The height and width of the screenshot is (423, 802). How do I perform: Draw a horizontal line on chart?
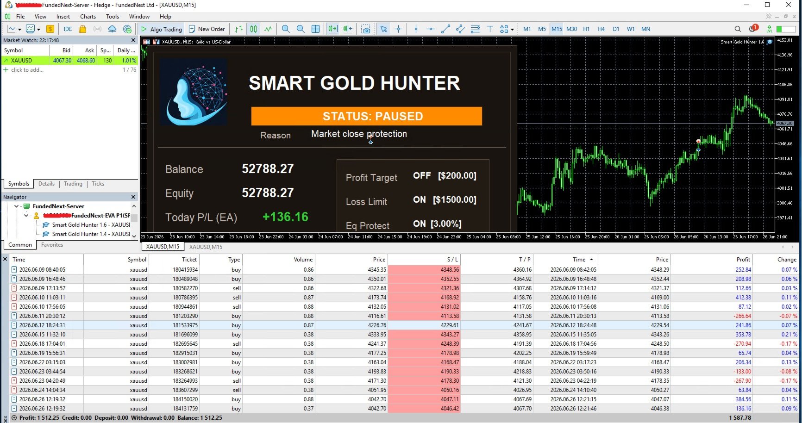pos(431,29)
